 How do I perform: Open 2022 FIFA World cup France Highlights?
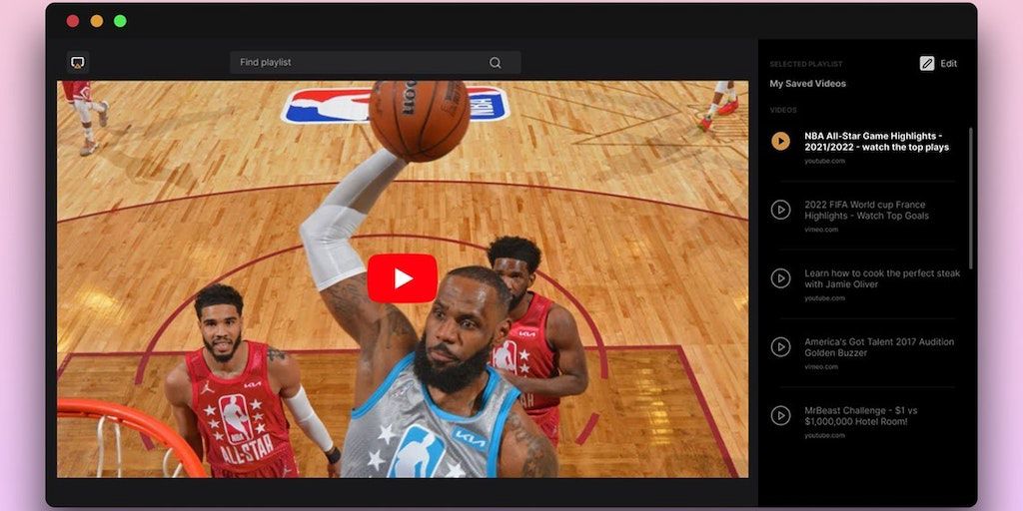click(x=866, y=210)
